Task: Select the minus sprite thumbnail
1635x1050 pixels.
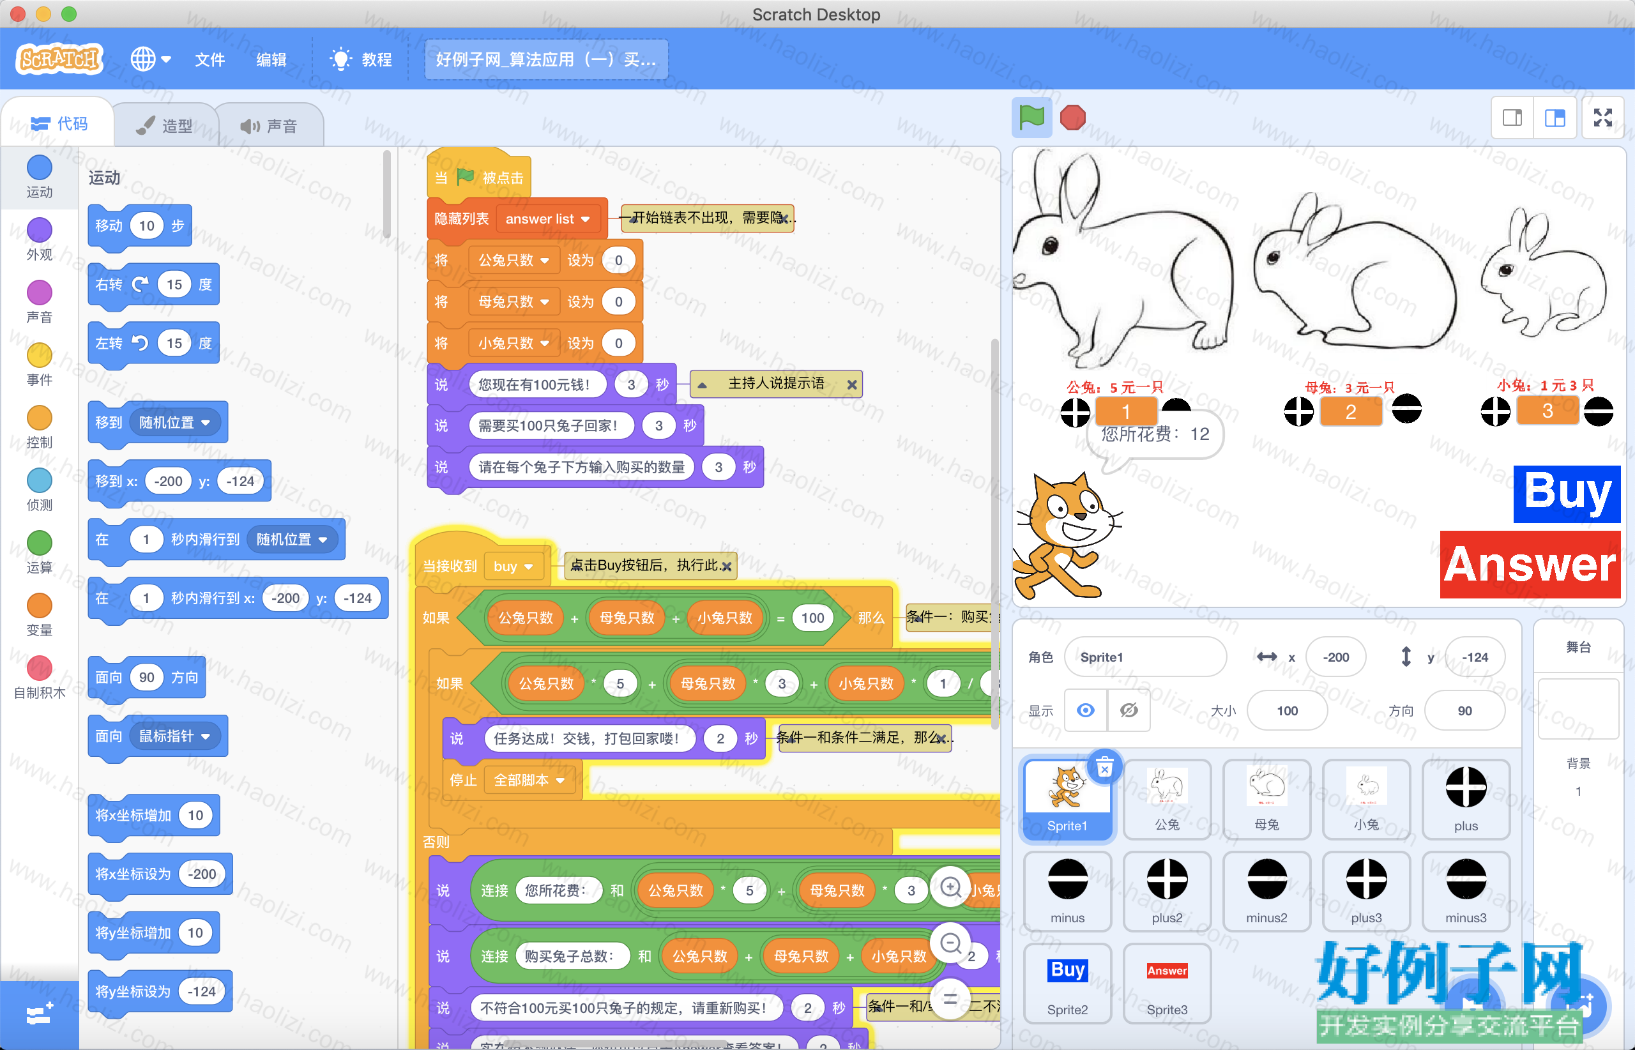Action: click(1067, 892)
